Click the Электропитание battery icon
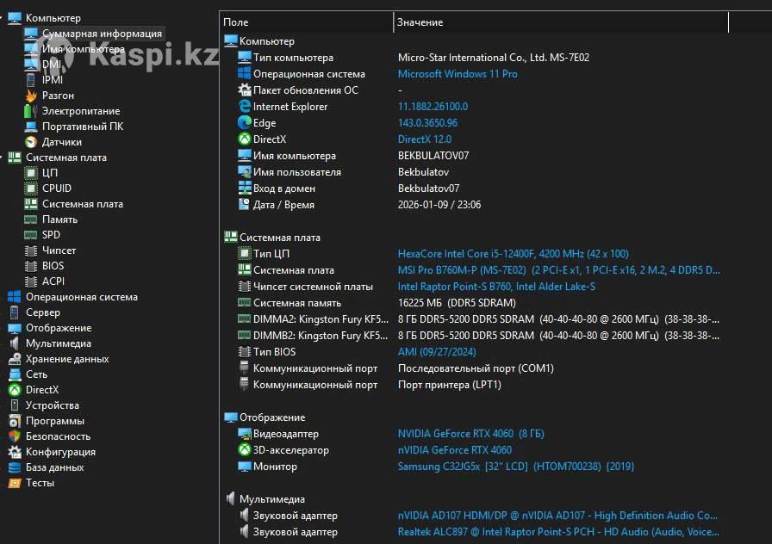Screen dimensions: 772x544 31,111
